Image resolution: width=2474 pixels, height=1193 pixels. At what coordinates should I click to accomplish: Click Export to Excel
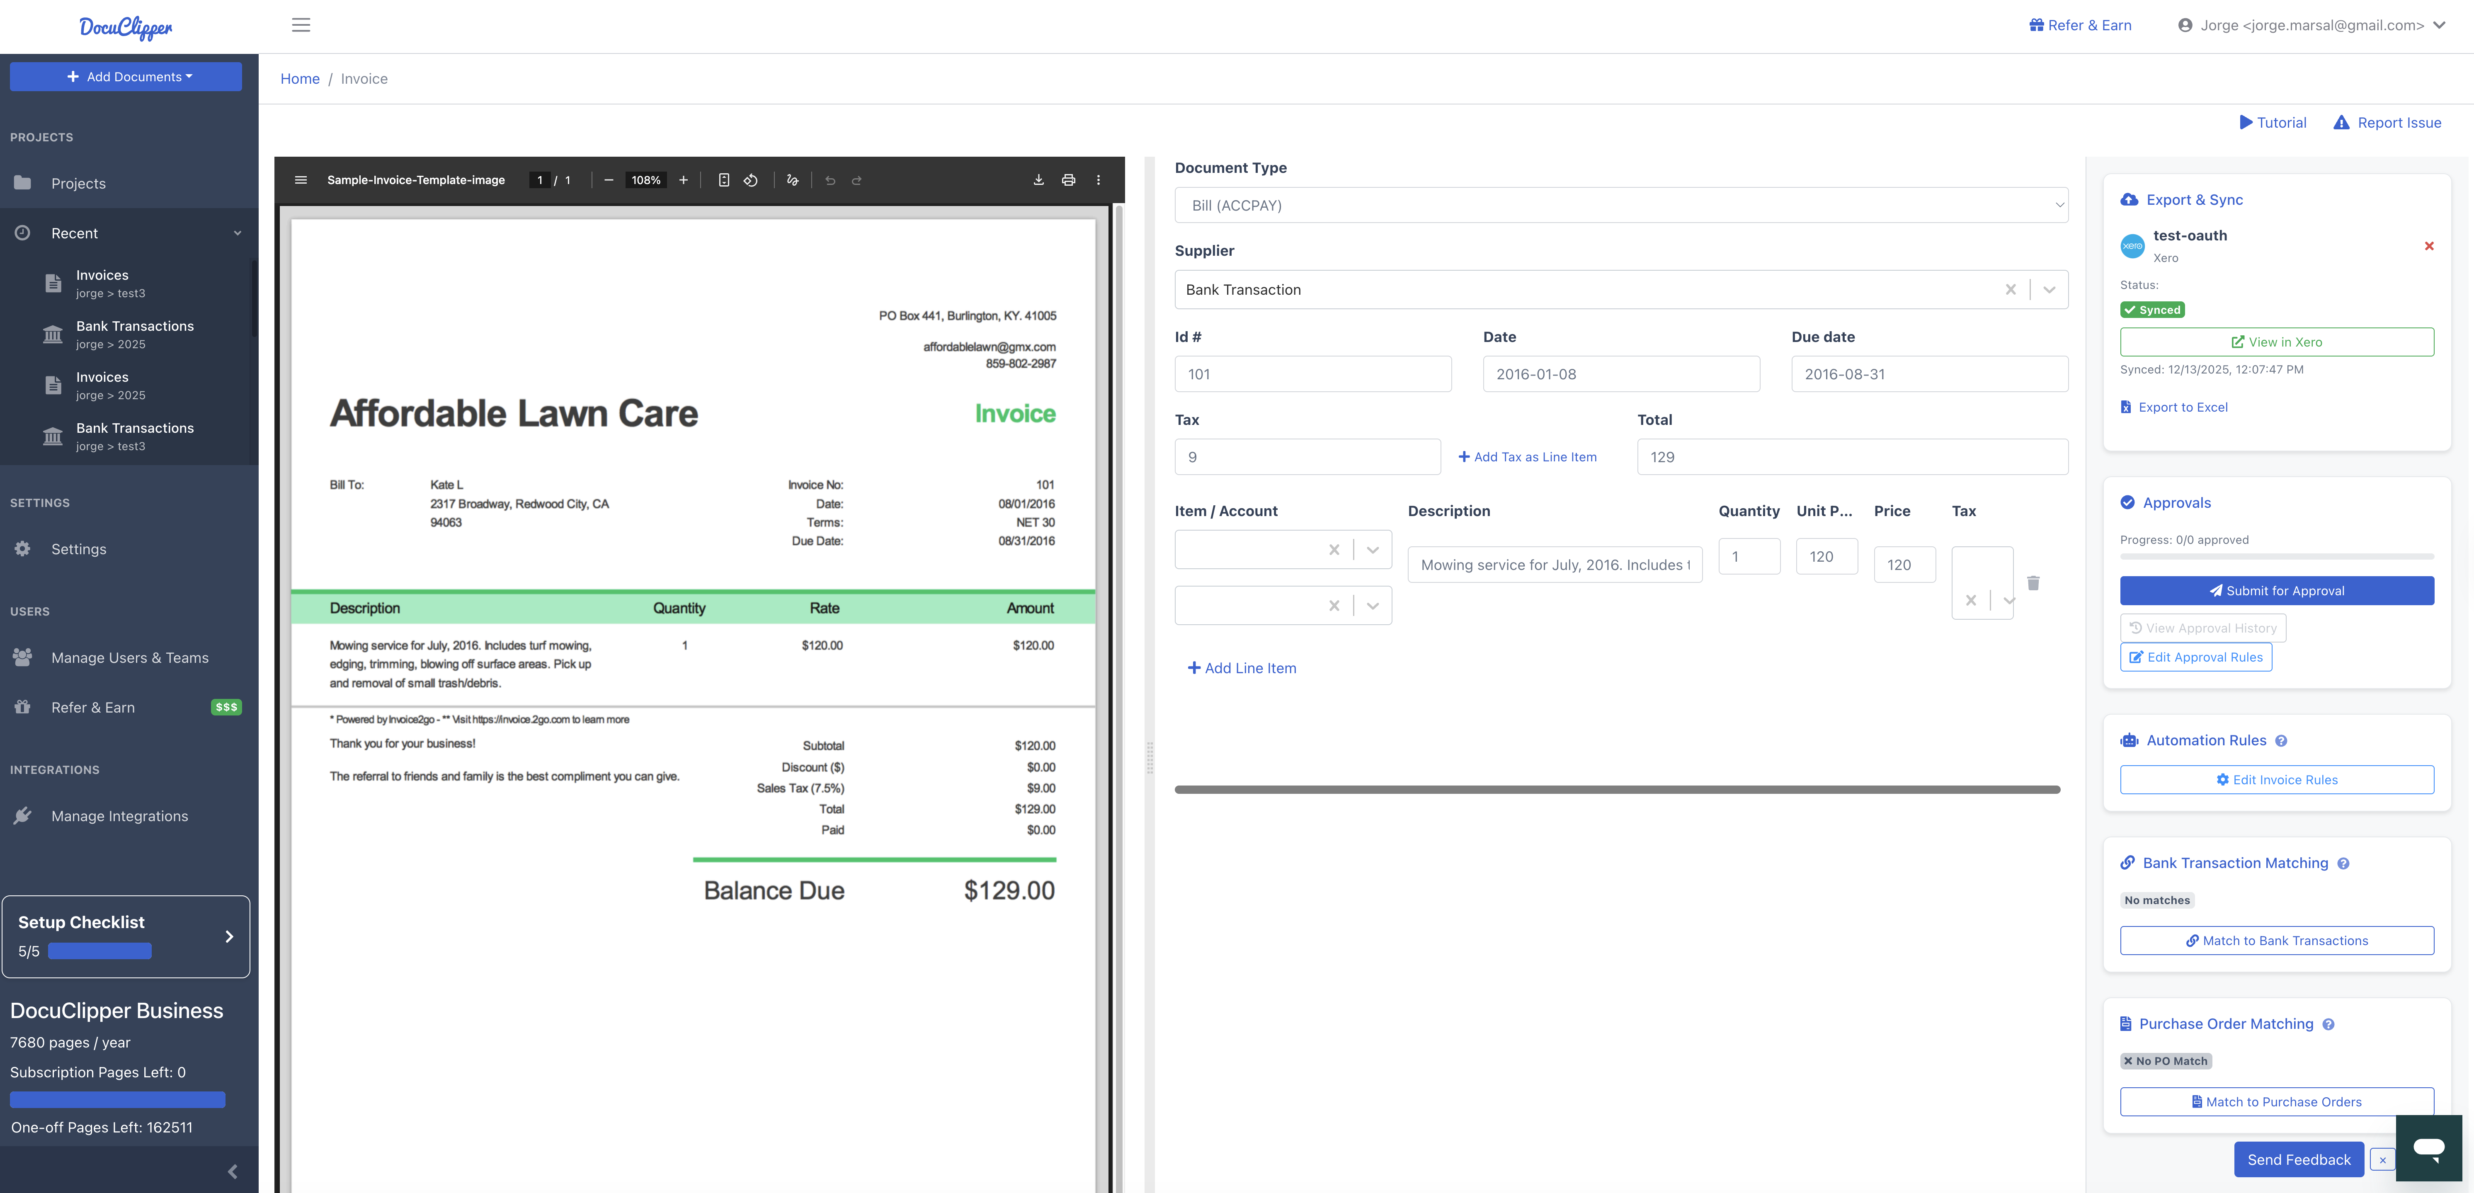tap(2174, 407)
